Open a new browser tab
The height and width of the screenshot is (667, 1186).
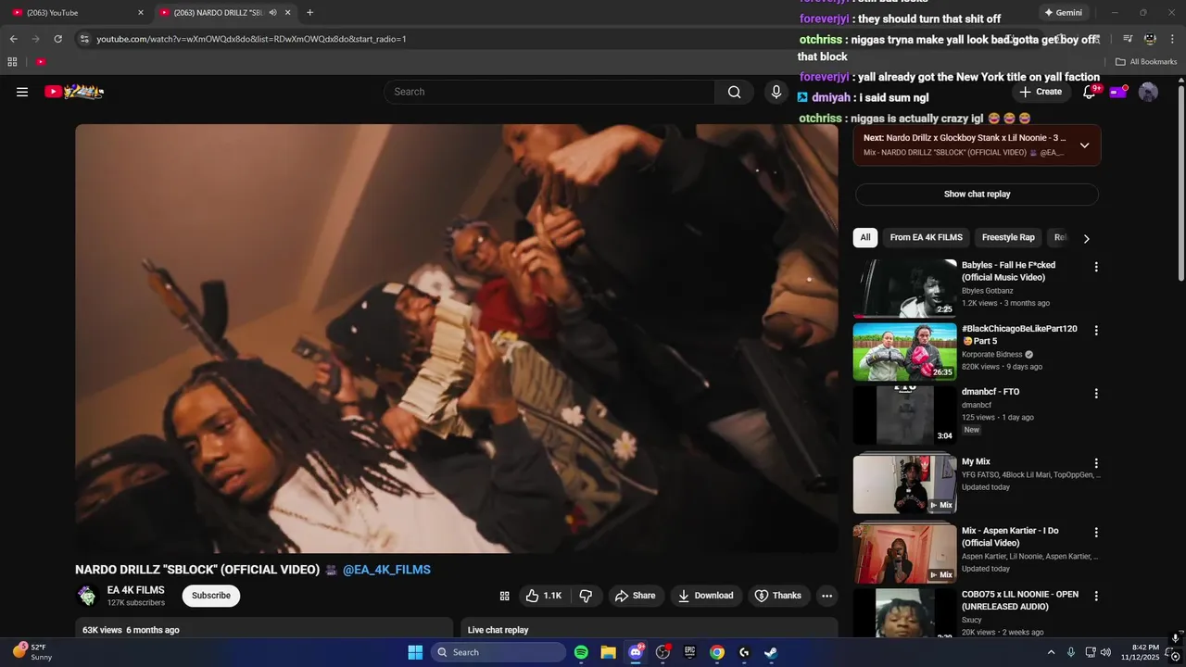309,12
